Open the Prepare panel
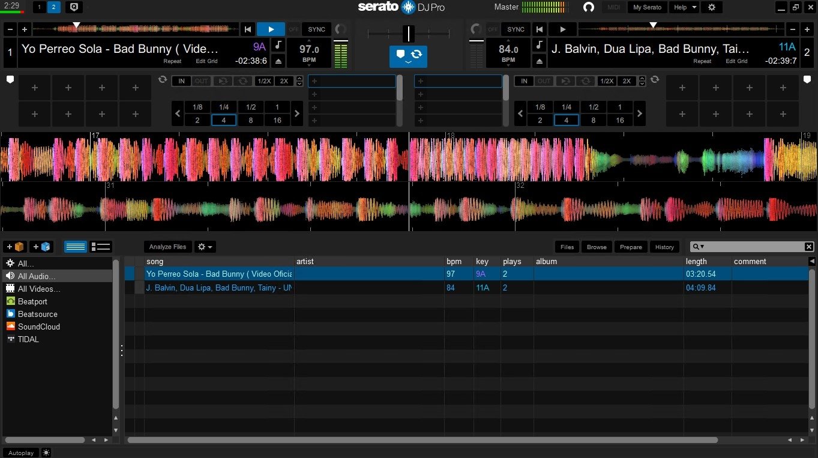The image size is (818, 458). [x=631, y=247]
